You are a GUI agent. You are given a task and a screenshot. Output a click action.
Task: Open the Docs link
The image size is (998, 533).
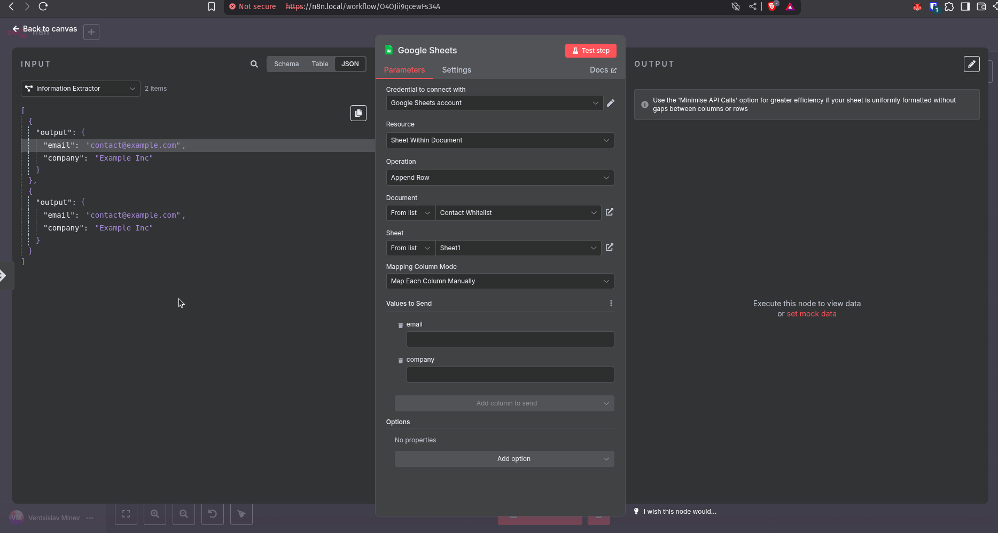point(603,70)
